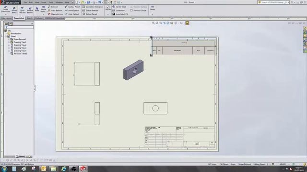Click the Auto Balloon tool
Screen dimensions: 307x172
pyautogui.click(x=55, y=11)
